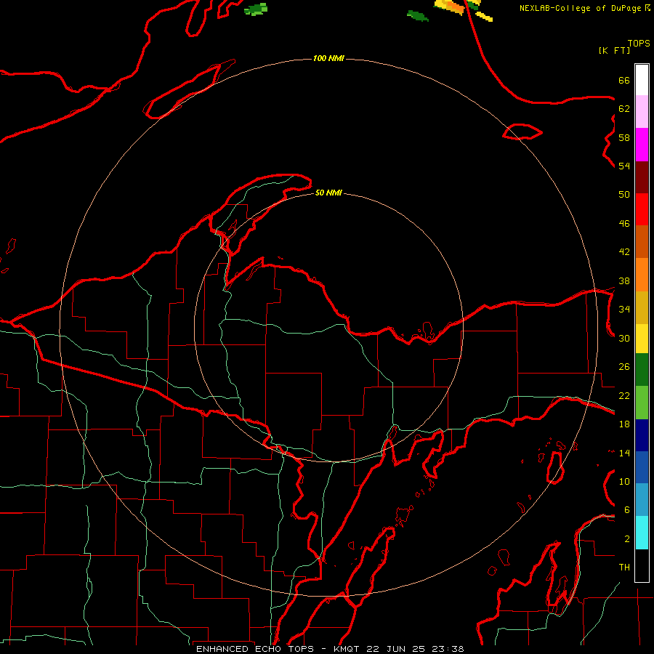Image resolution: width=654 pixels, height=654 pixels.
Task: Click the "30" scale value
Action: pyautogui.click(x=624, y=338)
